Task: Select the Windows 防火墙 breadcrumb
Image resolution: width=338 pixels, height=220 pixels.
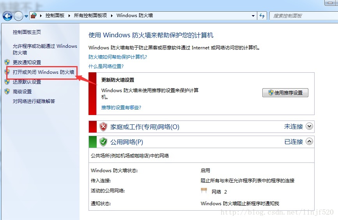Action: [x=135, y=16]
